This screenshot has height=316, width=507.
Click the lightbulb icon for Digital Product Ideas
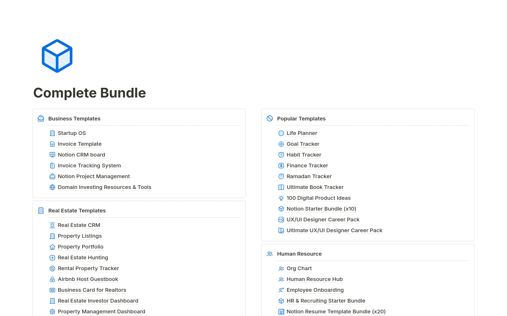click(281, 198)
